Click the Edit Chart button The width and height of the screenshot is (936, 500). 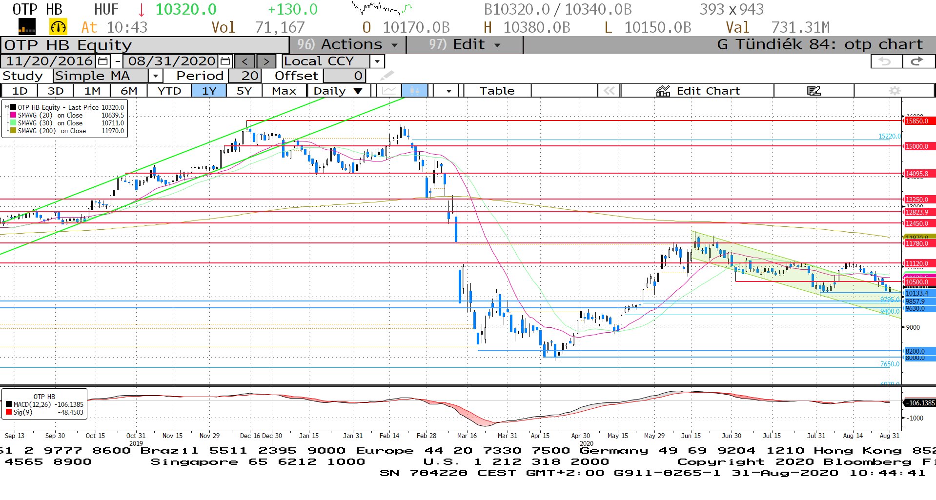tap(698, 91)
